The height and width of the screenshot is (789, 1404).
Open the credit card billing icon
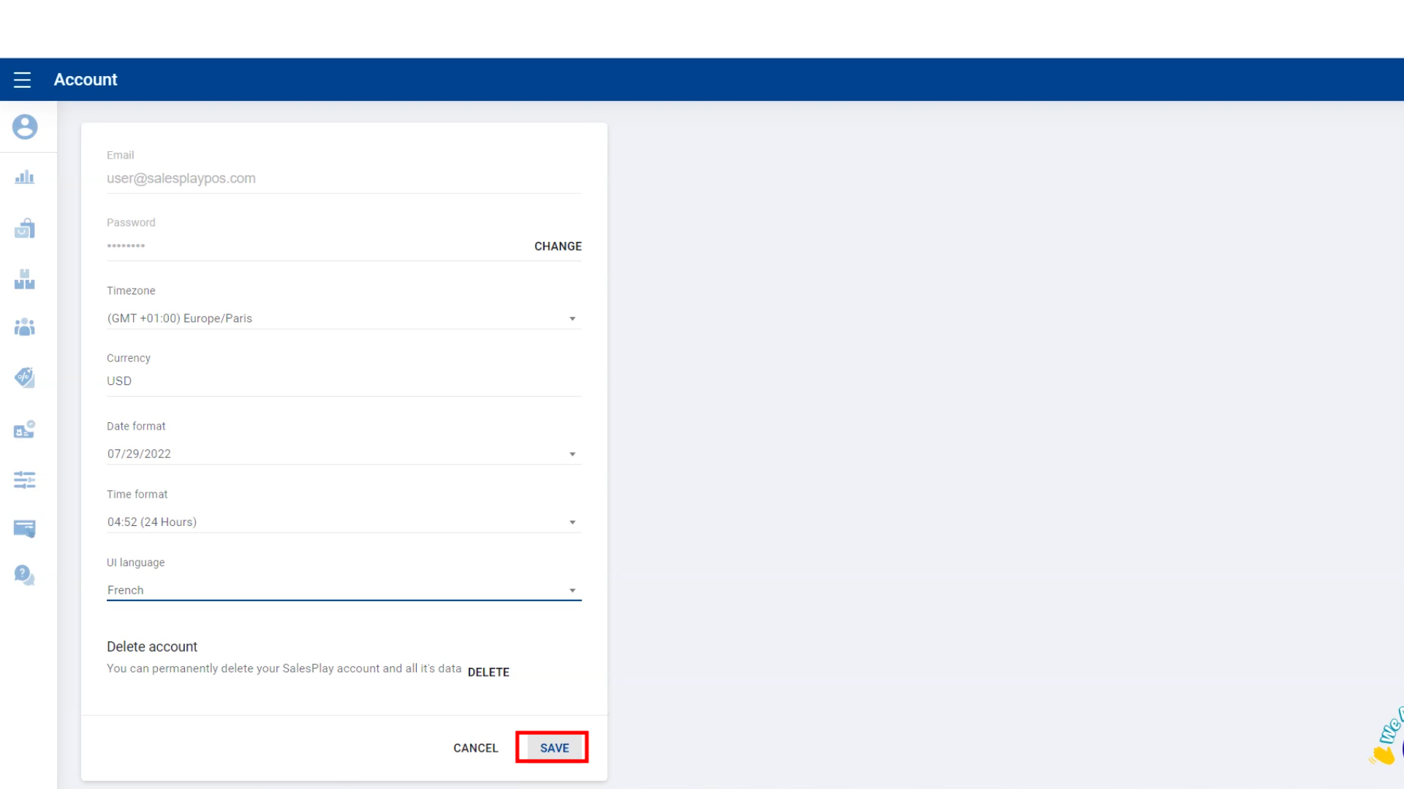tap(25, 528)
